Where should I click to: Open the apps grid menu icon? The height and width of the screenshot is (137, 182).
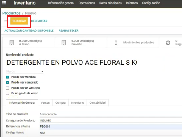pos(4,3)
